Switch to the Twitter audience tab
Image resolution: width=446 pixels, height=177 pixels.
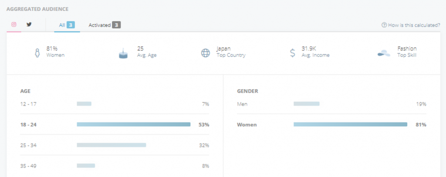(29, 25)
